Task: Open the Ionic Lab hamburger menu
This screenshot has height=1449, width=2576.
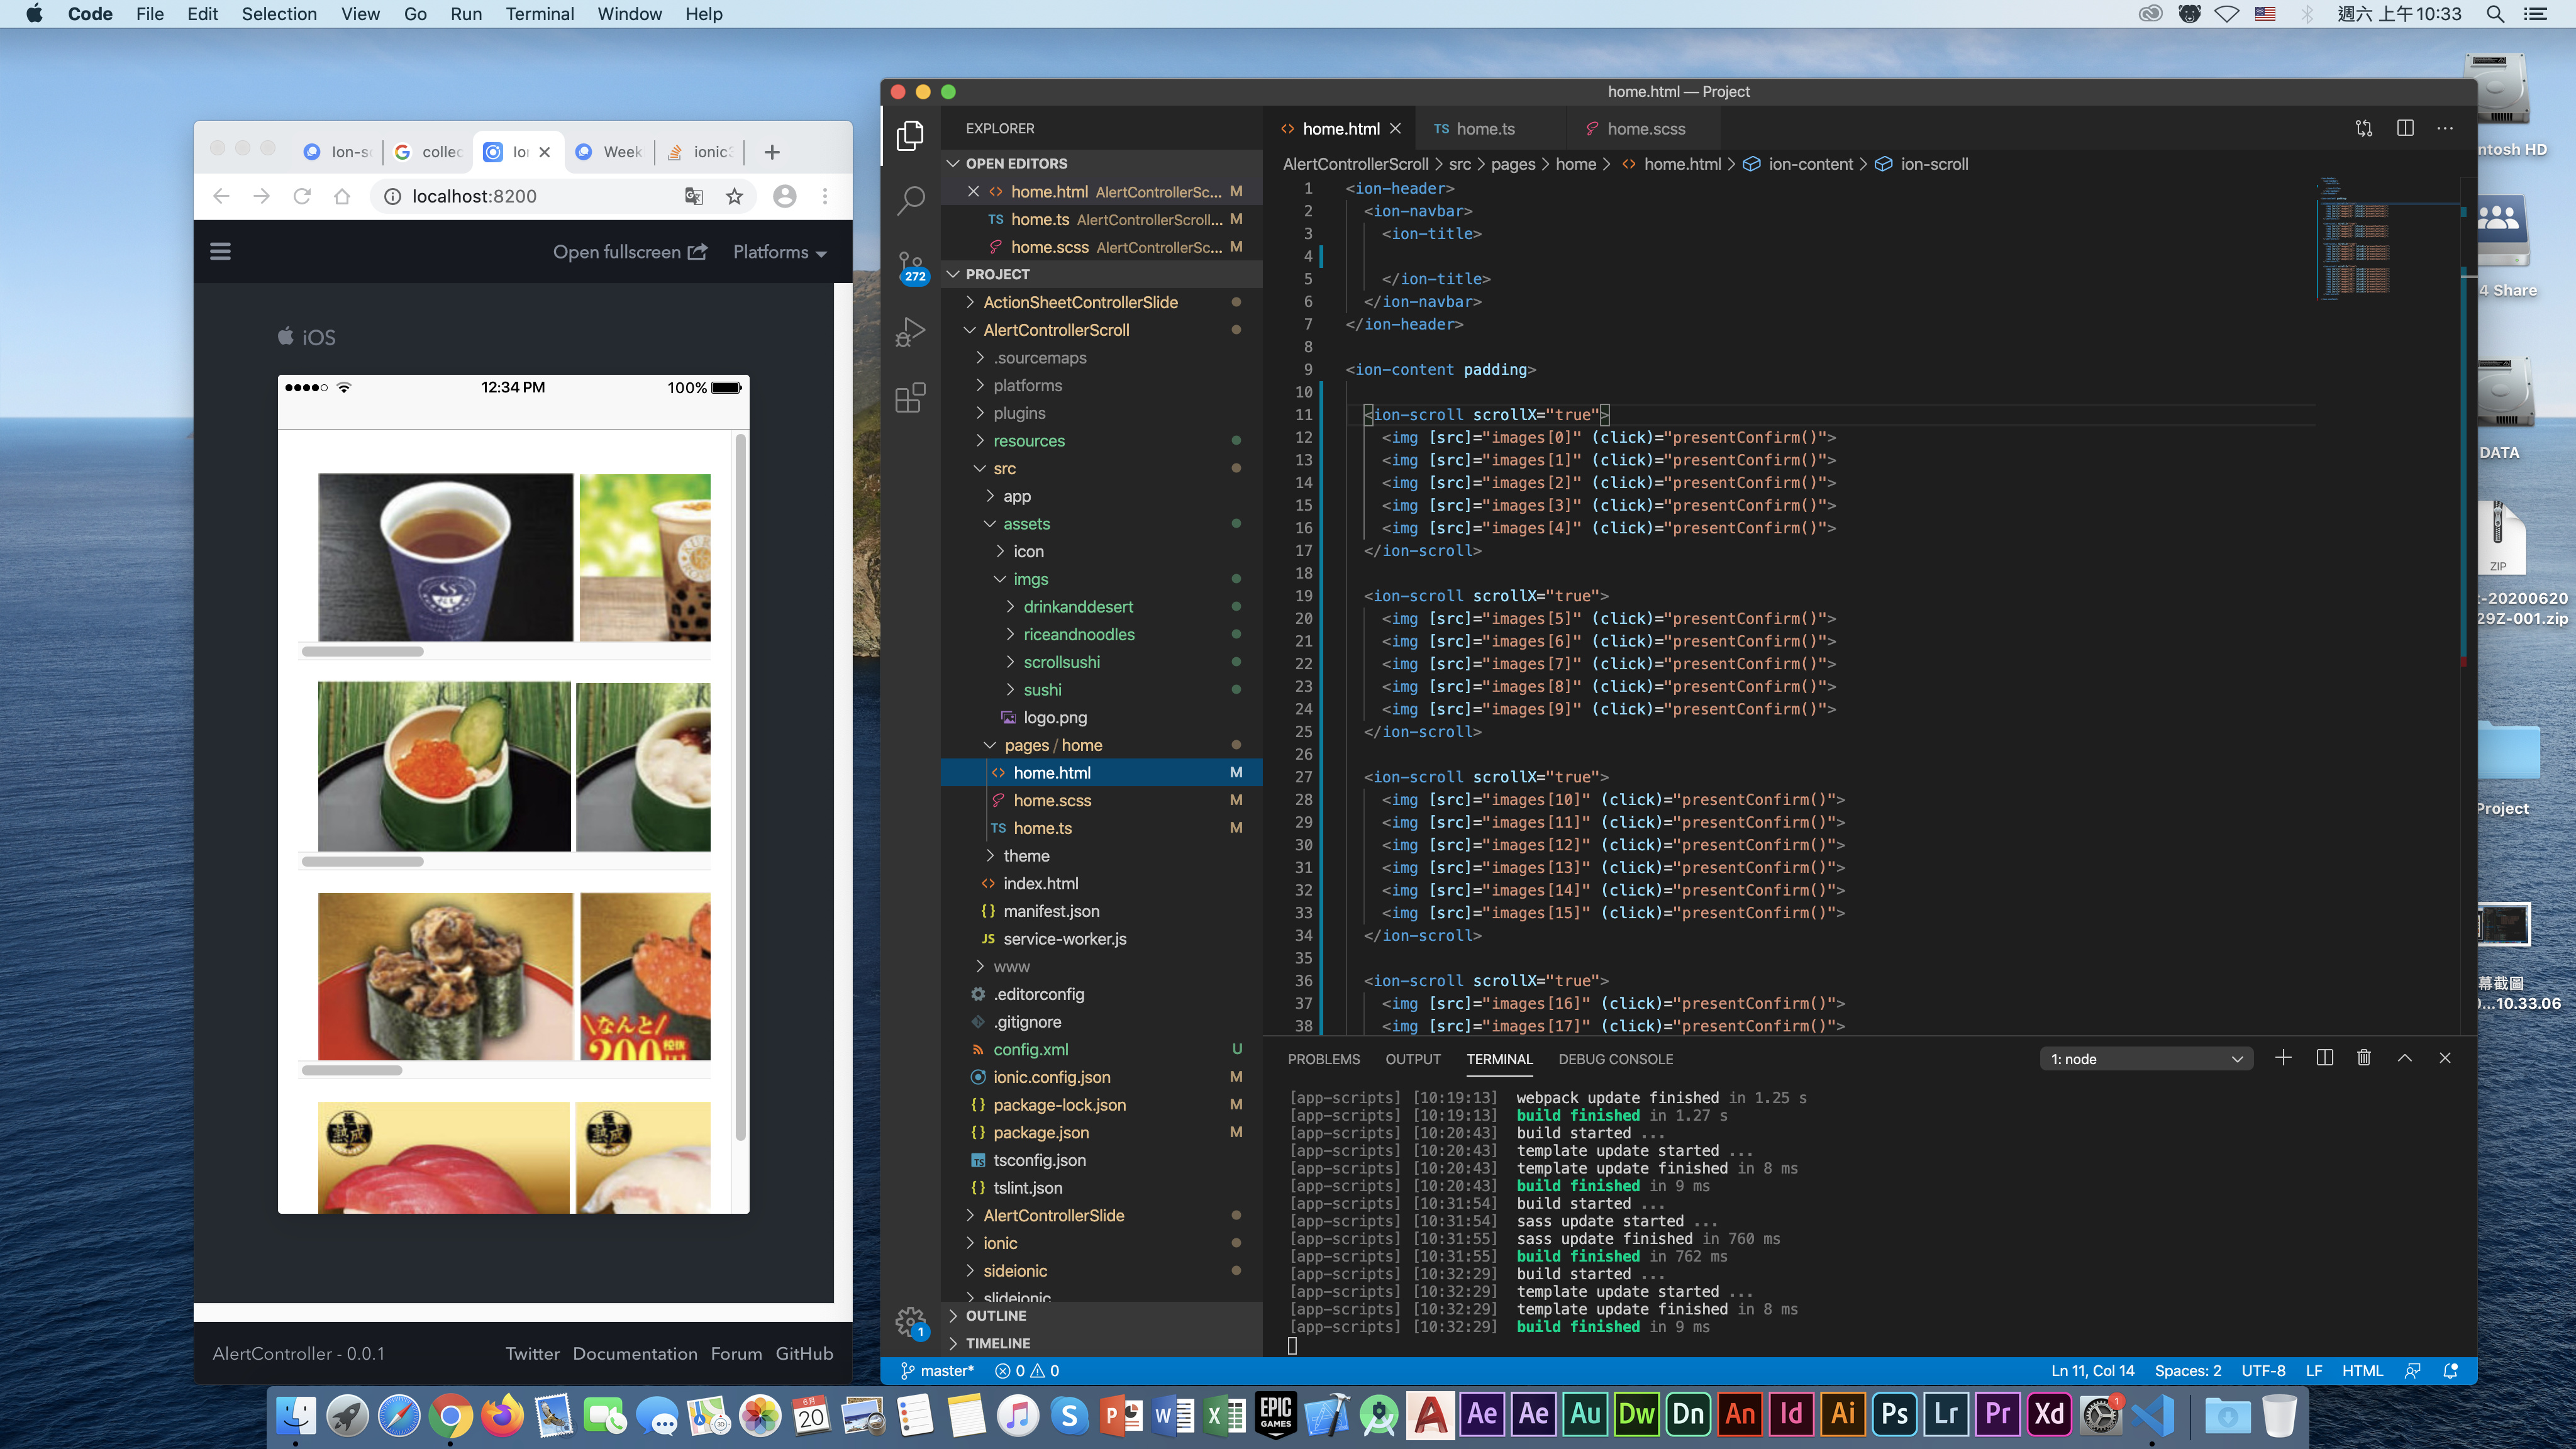Action: click(220, 252)
